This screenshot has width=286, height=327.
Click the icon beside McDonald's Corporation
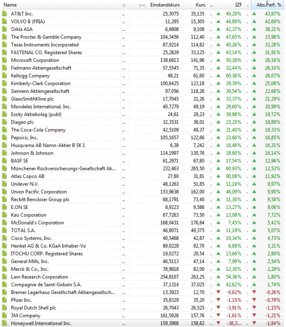point(4,222)
